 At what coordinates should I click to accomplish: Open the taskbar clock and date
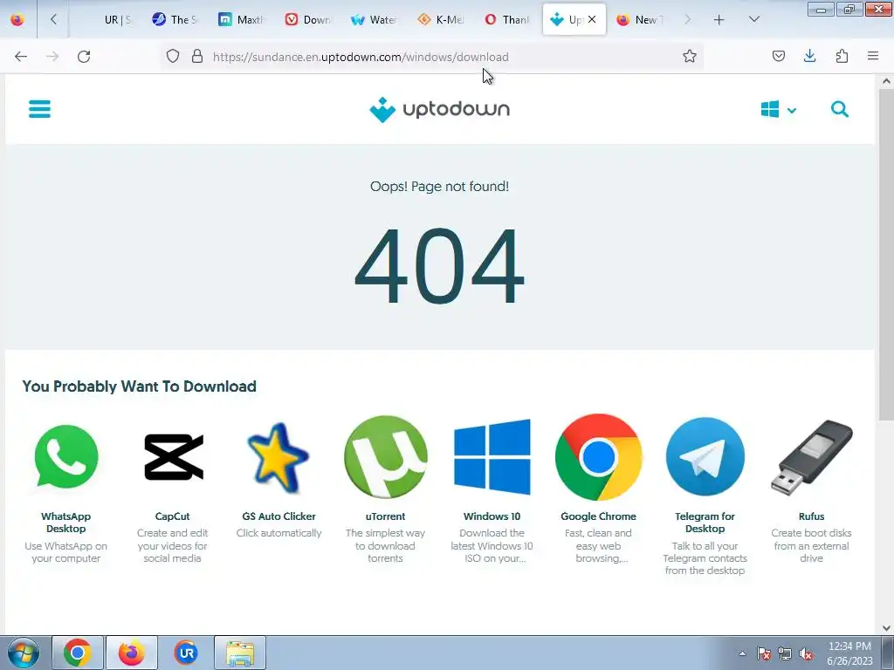click(x=849, y=653)
